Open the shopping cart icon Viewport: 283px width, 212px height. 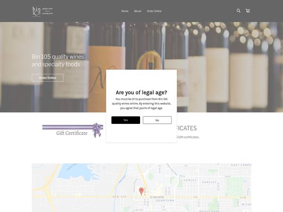[x=248, y=11]
